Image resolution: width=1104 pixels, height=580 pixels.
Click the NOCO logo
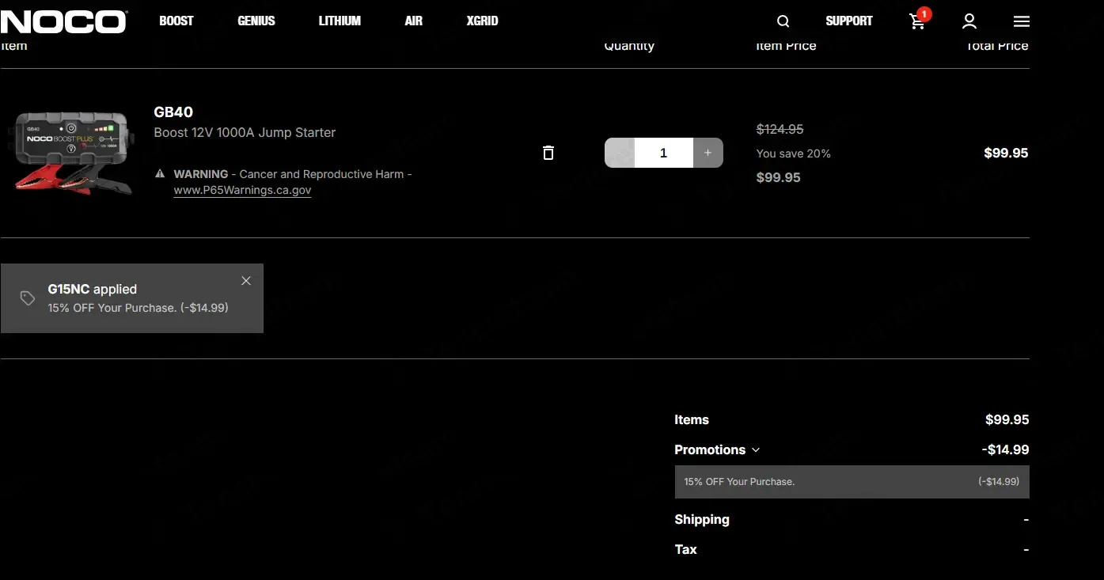tap(63, 21)
